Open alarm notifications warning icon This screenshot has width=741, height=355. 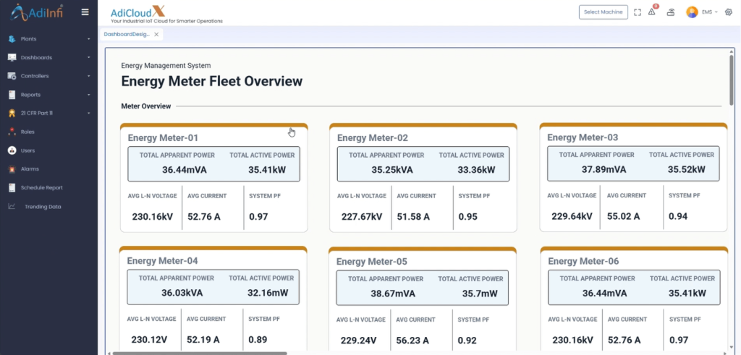coord(652,12)
